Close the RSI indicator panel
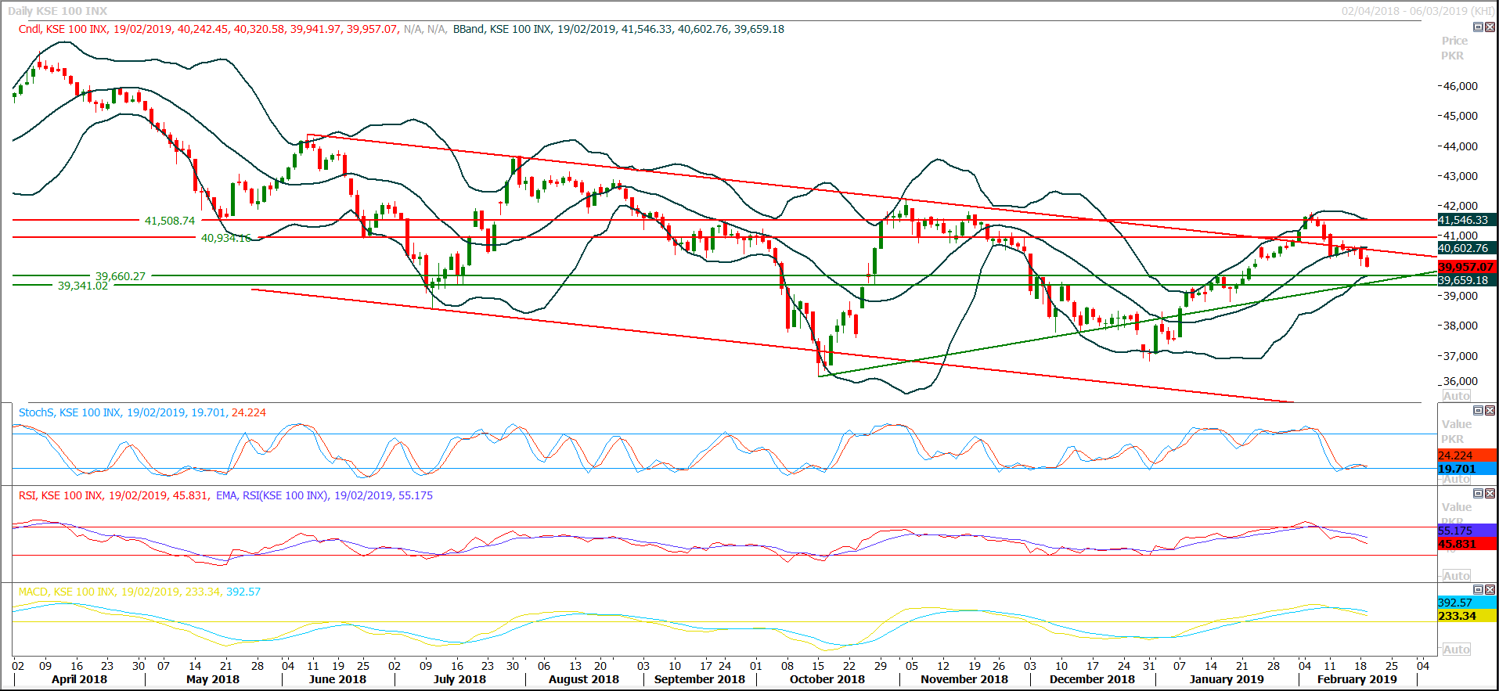The height and width of the screenshot is (691, 1499). pyautogui.click(x=1490, y=494)
